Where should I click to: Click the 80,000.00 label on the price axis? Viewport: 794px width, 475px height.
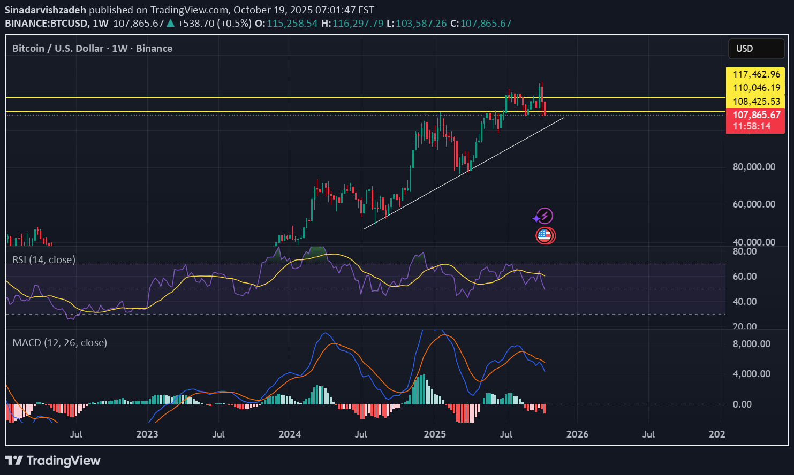point(753,166)
